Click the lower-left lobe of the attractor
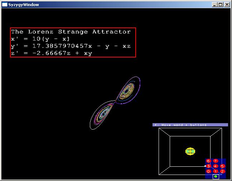The width and height of the screenshot is (232, 181). [x=103, y=114]
